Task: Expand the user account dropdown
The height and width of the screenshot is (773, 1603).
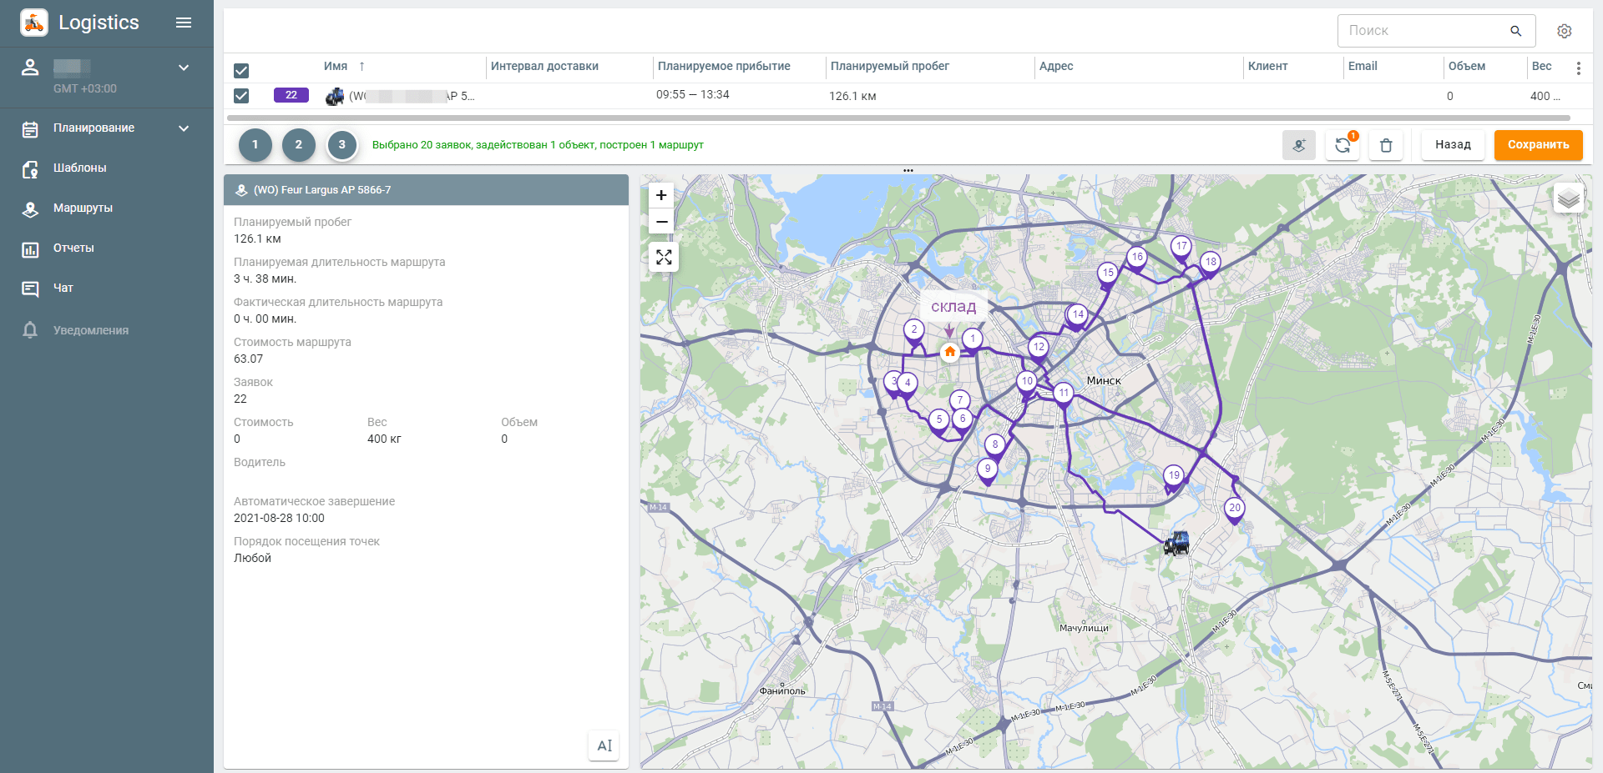Action: click(184, 68)
